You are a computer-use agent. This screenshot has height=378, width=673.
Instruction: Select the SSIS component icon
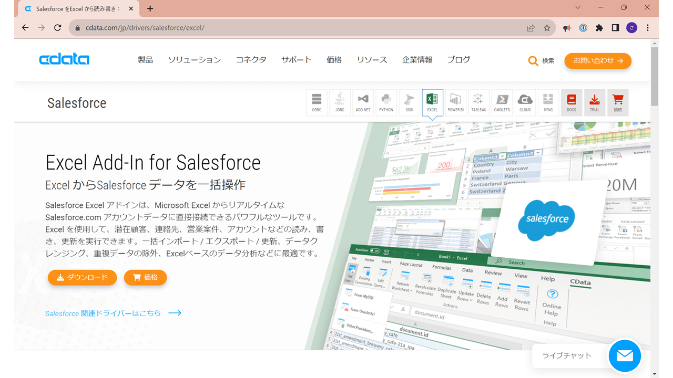click(x=409, y=102)
